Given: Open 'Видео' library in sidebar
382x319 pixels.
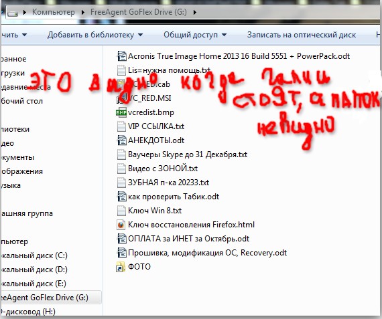Looking at the screenshot, I should point(7,143).
